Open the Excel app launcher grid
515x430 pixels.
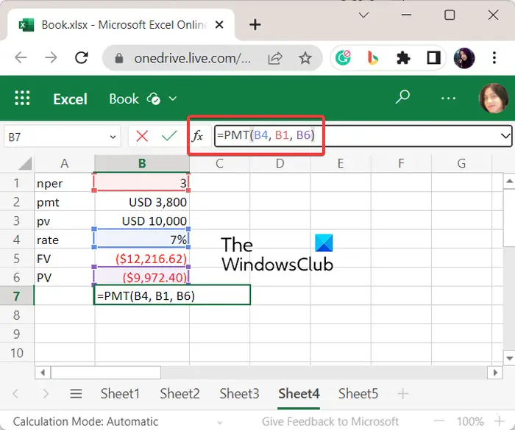pyautogui.click(x=22, y=98)
